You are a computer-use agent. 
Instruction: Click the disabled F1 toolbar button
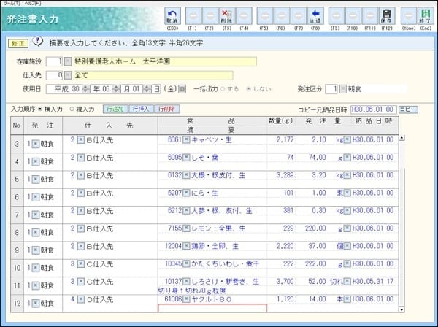tap(193, 16)
